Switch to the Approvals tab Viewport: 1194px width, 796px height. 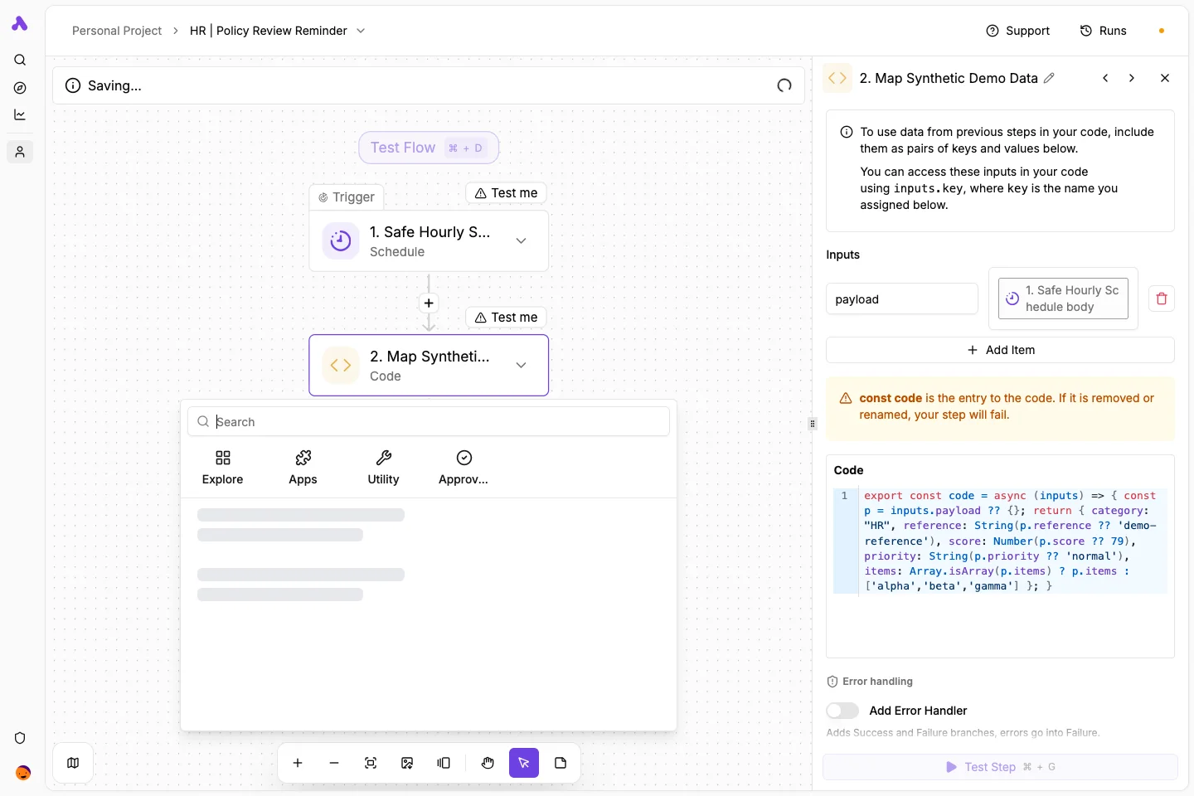click(464, 468)
